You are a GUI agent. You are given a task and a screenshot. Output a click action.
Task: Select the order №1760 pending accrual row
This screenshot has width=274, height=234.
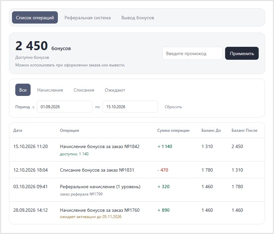(137, 213)
